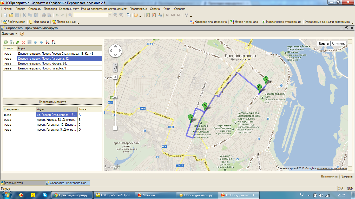
Task: Click the Условия использования link on map
Action: (332, 168)
